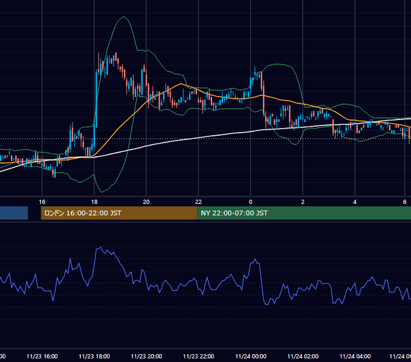Viewport: 411px width, 362px height.
Task: Click the 22 hour label on price chart axis
Action: coord(198,202)
